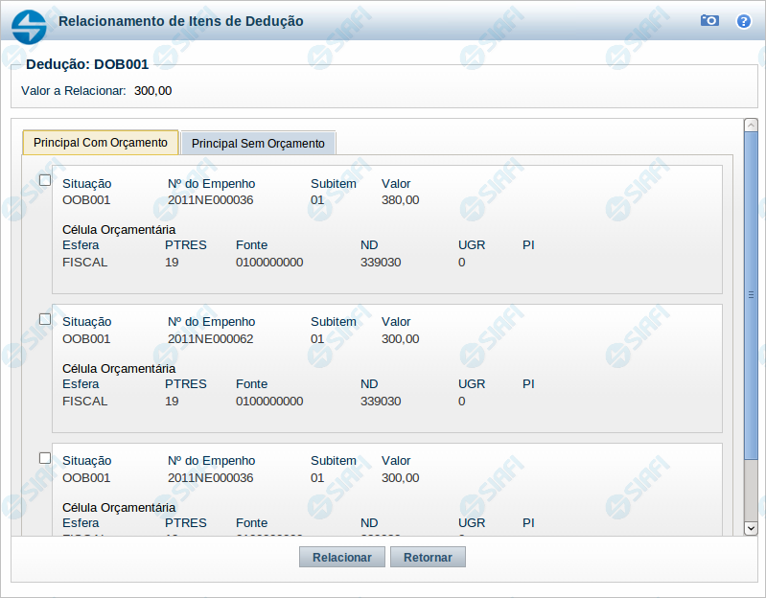Click the scrollbar down arrow
The height and width of the screenshot is (598, 766).
pyautogui.click(x=751, y=528)
